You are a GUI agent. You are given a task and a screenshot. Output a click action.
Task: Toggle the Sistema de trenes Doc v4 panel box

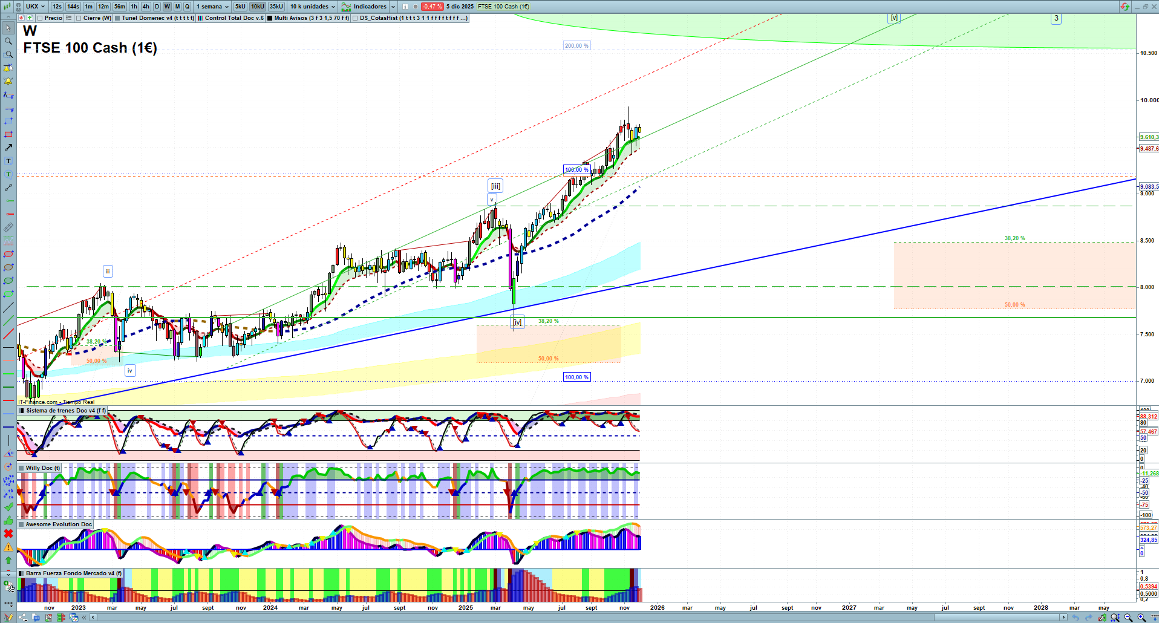point(21,411)
